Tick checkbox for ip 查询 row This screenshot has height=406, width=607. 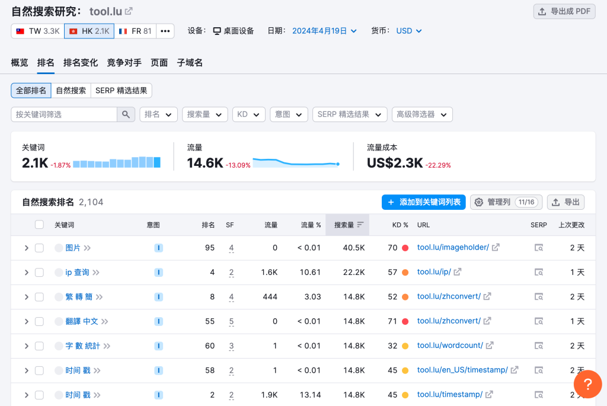pyautogui.click(x=39, y=273)
